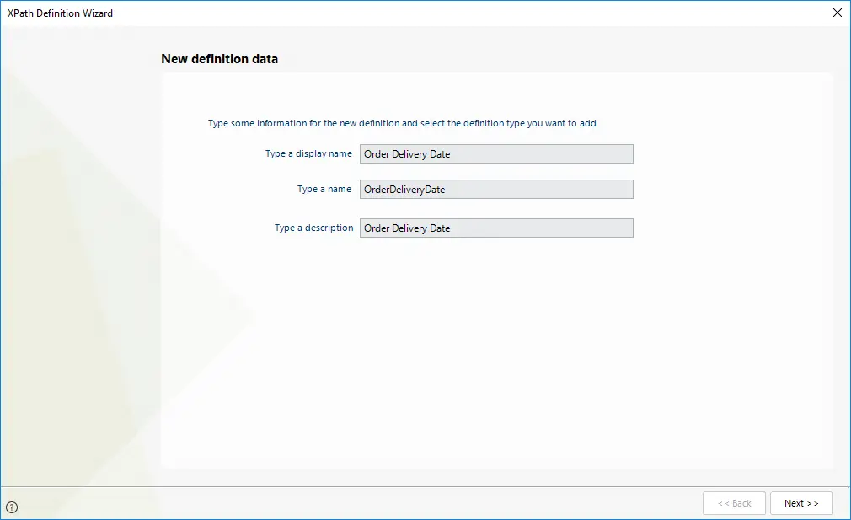
Task: Focus the display name input field
Action: pos(496,153)
